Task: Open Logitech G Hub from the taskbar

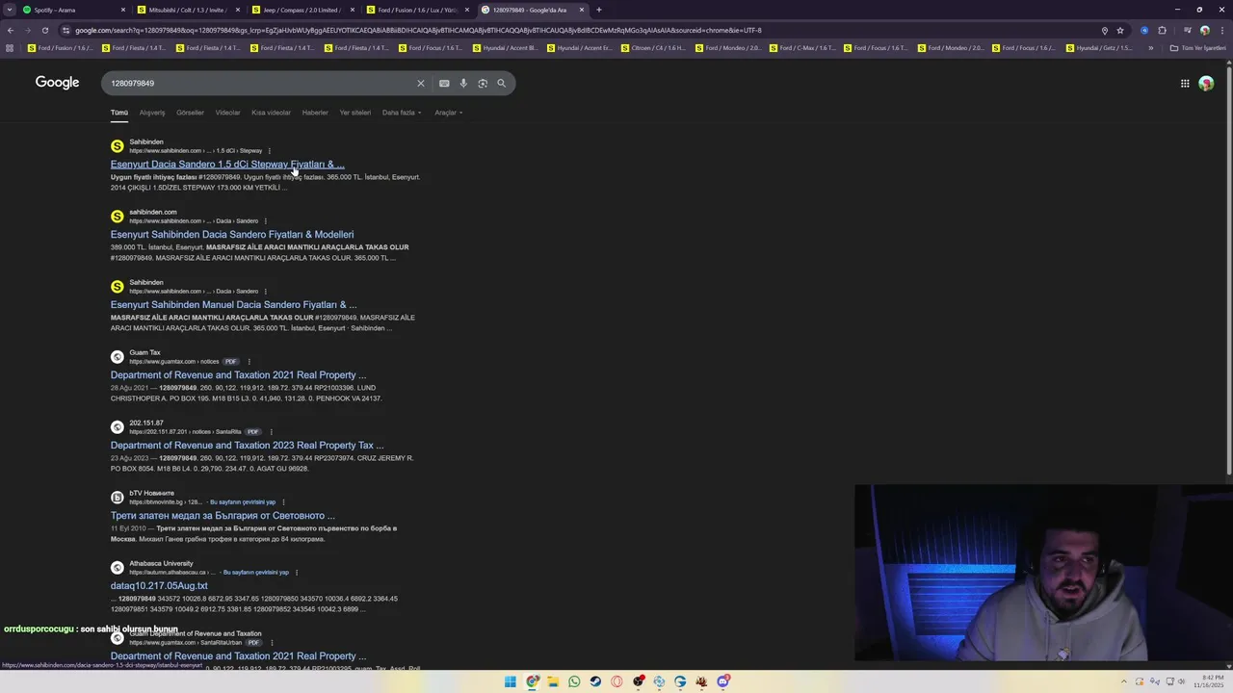Action: click(x=680, y=681)
